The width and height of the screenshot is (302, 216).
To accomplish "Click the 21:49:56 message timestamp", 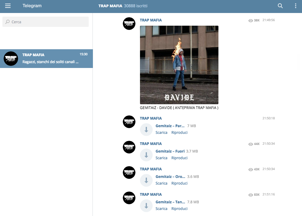I will (x=269, y=20).
